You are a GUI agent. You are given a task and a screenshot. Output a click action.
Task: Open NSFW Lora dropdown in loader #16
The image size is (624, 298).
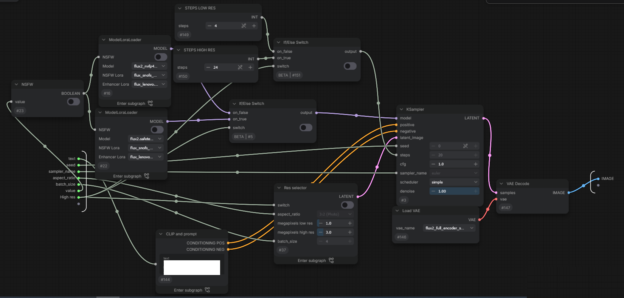coord(149,75)
